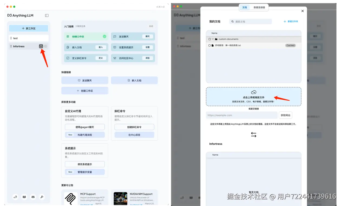Open the Discord icon in sidebar footer

33,197
